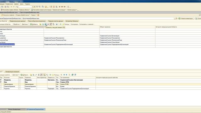Open the Обработки dropdown in objects toolbar

tap(17, 24)
